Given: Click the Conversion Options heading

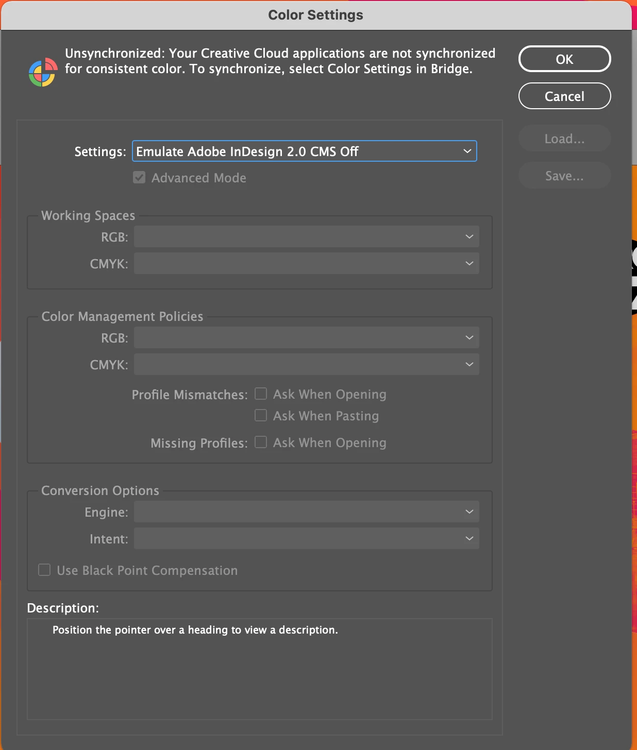Looking at the screenshot, I should coord(100,490).
